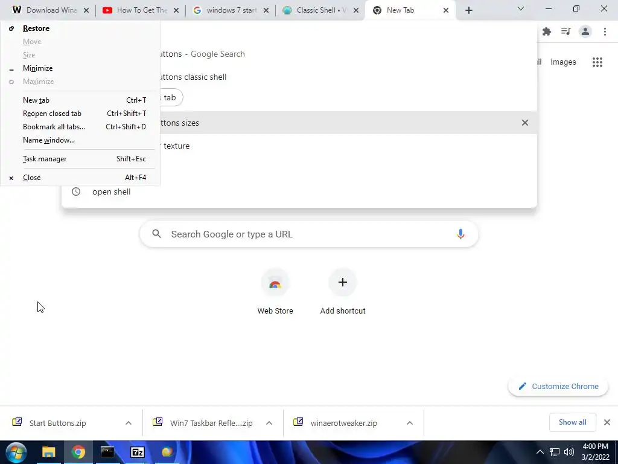Click the taskbar clock showing 4:00 PM

(x=596, y=452)
